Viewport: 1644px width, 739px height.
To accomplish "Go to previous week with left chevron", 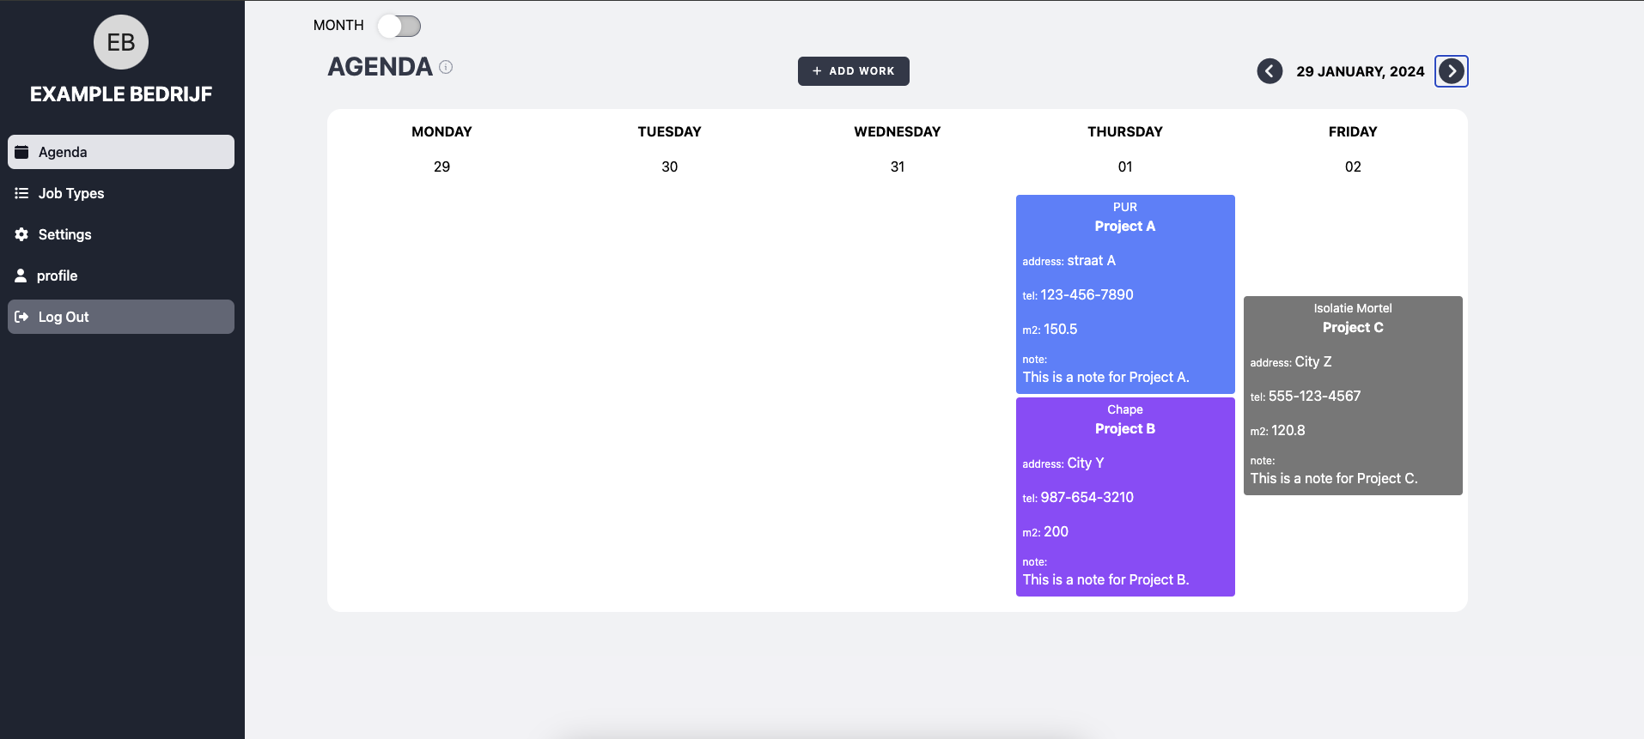I will coord(1270,71).
